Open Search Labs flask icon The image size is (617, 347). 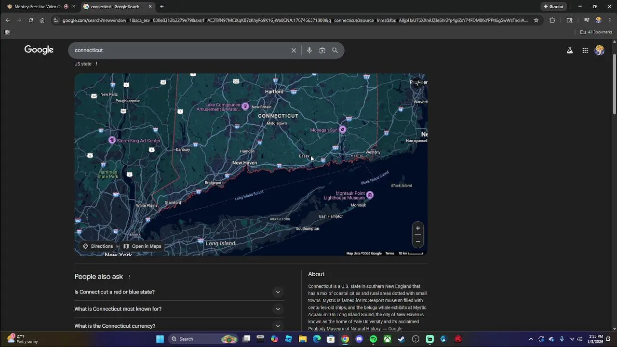click(x=570, y=50)
